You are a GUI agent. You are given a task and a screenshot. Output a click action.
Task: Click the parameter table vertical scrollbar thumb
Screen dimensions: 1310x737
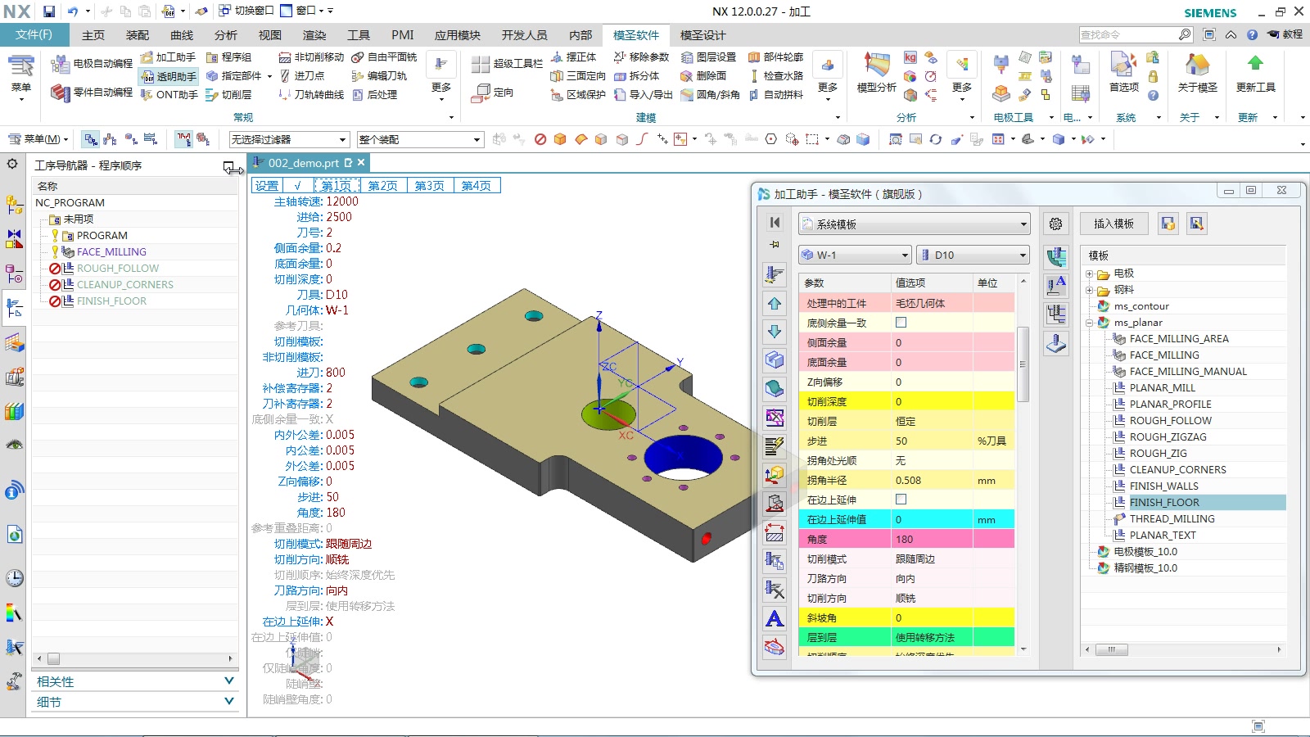point(1023,364)
